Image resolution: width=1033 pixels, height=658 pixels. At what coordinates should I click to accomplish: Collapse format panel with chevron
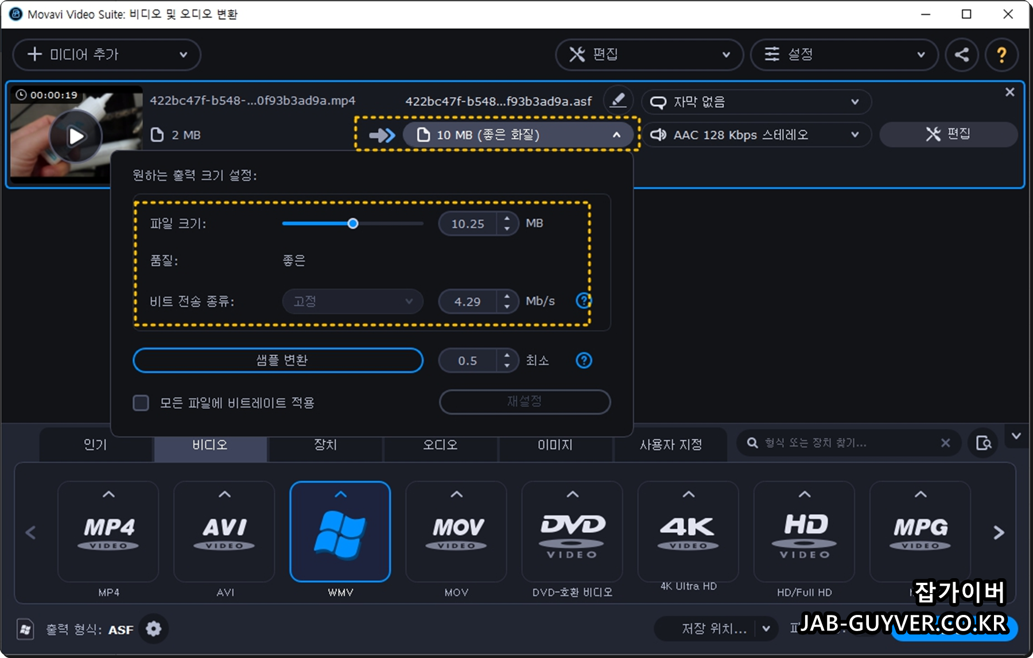(1016, 436)
